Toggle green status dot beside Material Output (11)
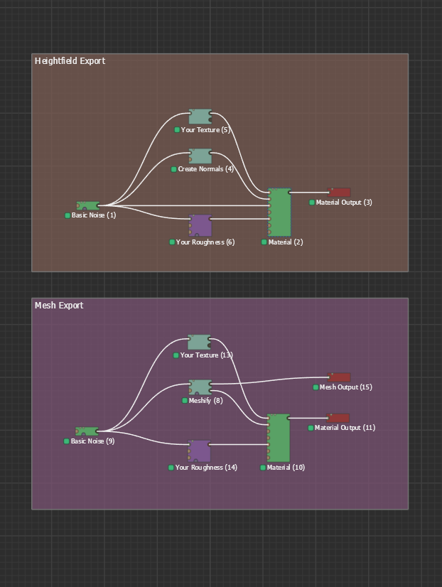This screenshot has height=587, width=442. click(x=311, y=428)
